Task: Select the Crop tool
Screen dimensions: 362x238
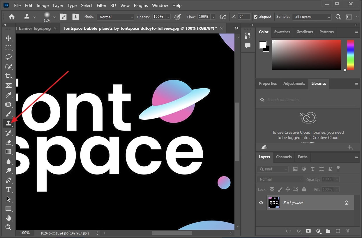Action: pyautogui.click(x=8, y=76)
